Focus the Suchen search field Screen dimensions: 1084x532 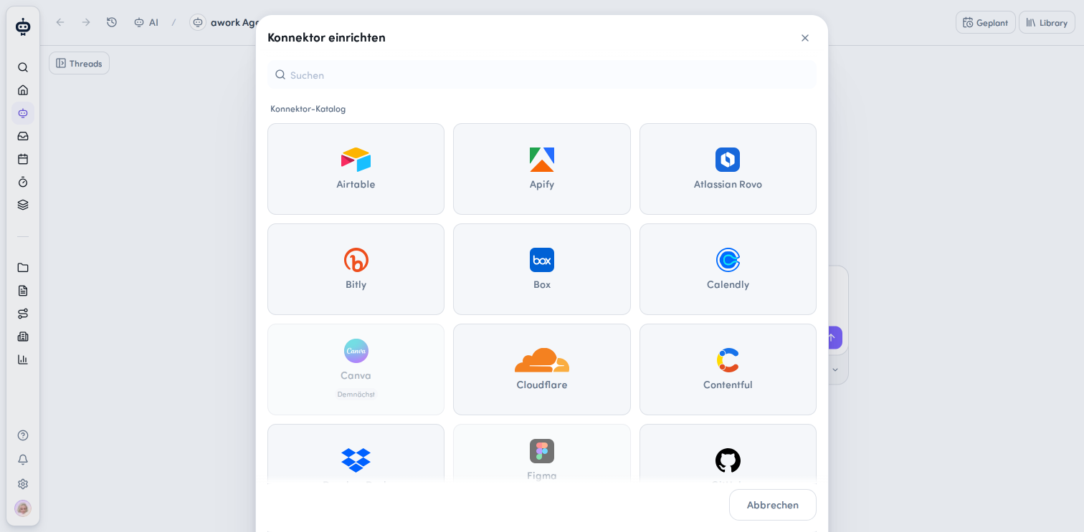(542, 74)
